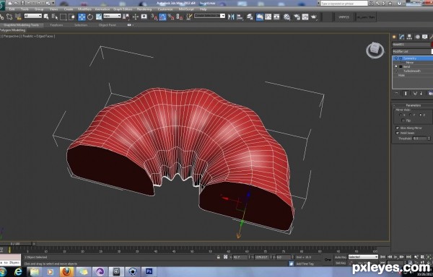The height and width of the screenshot is (277, 433).
Task: Toggle TurboSmooth modifier lightbulb visibility
Action: 396,71
